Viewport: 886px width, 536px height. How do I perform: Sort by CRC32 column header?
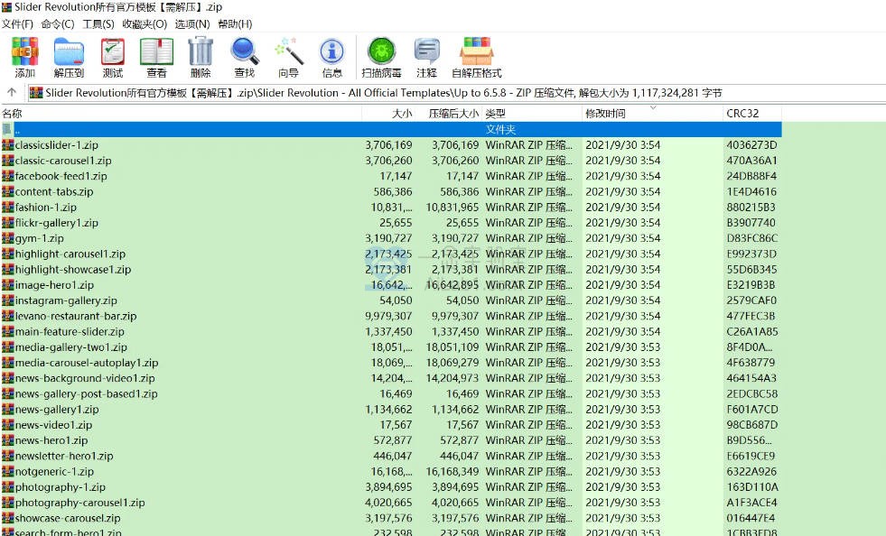(x=752, y=114)
